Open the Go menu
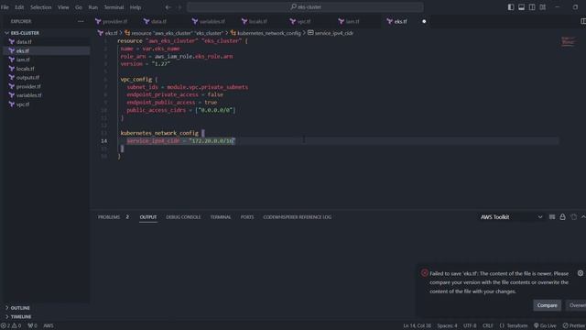Screen dimensions: 586x330 79,7
